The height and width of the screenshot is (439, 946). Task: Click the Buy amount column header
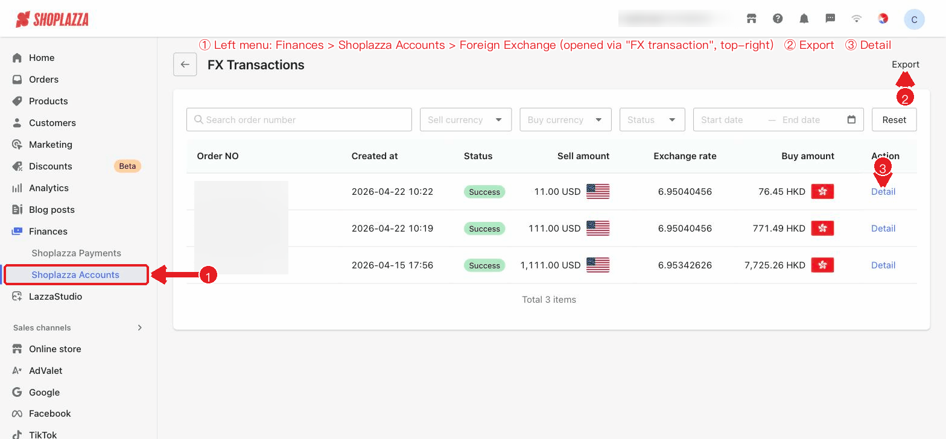coord(808,156)
